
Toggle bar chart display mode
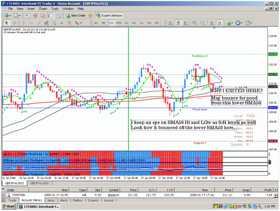(171, 23)
